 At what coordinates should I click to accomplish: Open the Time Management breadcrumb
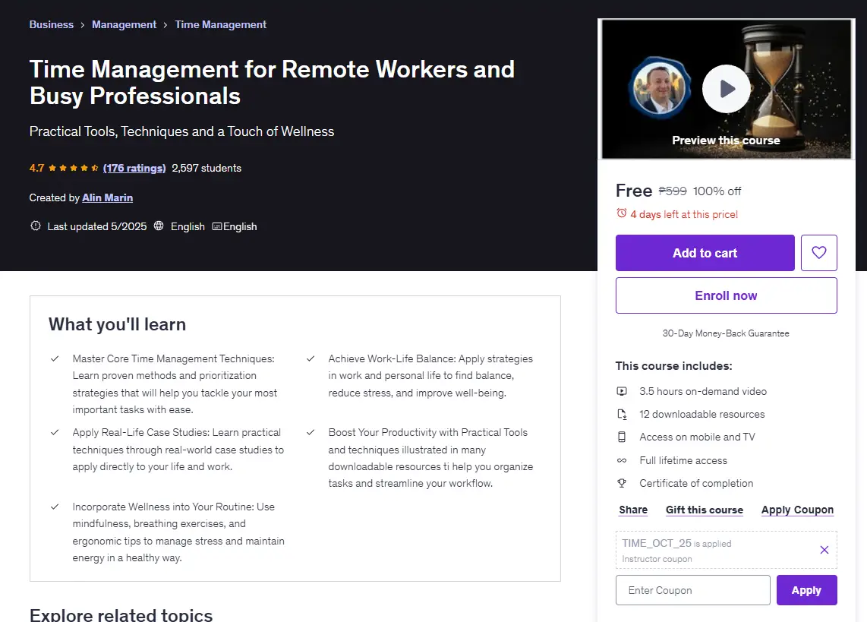tap(221, 24)
